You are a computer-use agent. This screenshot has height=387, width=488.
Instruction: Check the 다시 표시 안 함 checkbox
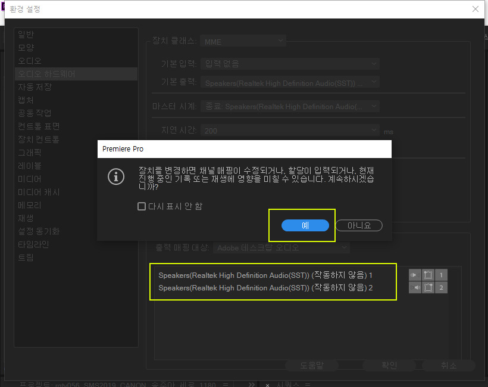point(142,206)
